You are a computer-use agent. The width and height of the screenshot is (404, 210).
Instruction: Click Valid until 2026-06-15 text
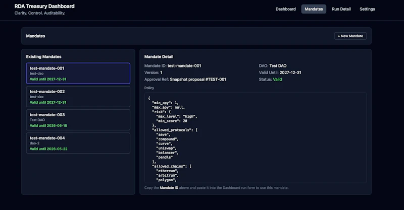[x=48, y=126]
